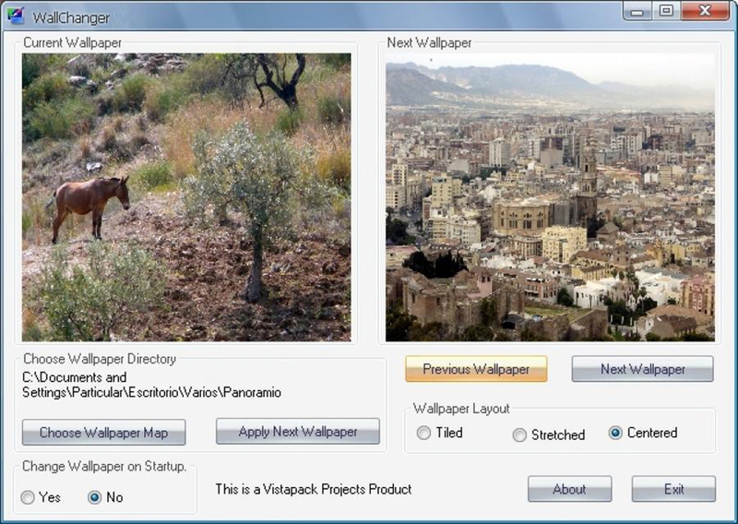Select the Tiled wallpaper layout

[x=423, y=433]
